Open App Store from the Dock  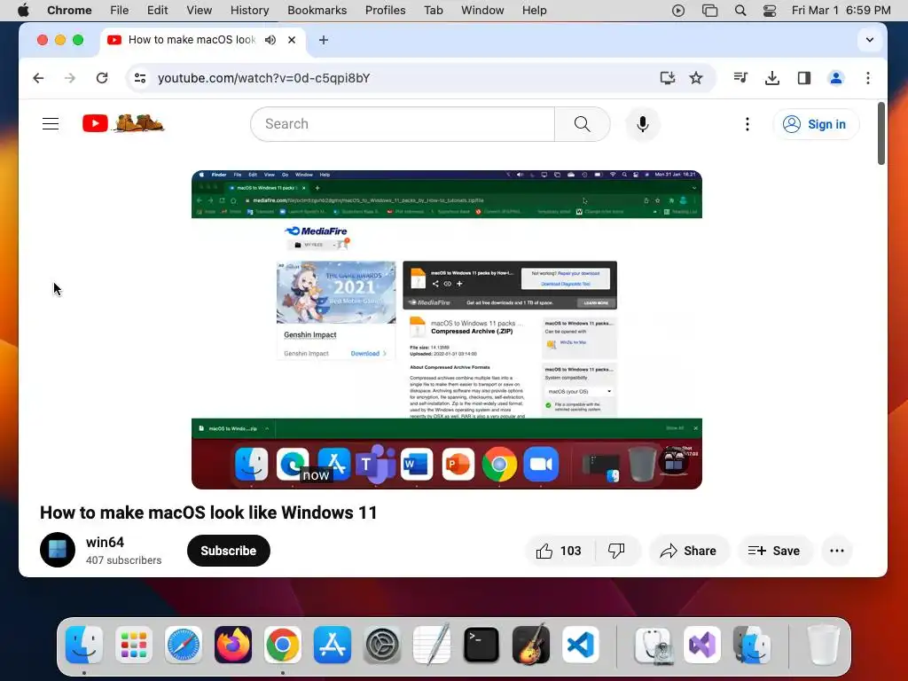333,645
